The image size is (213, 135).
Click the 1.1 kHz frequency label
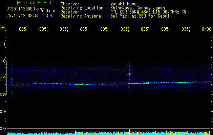coord(3,44)
